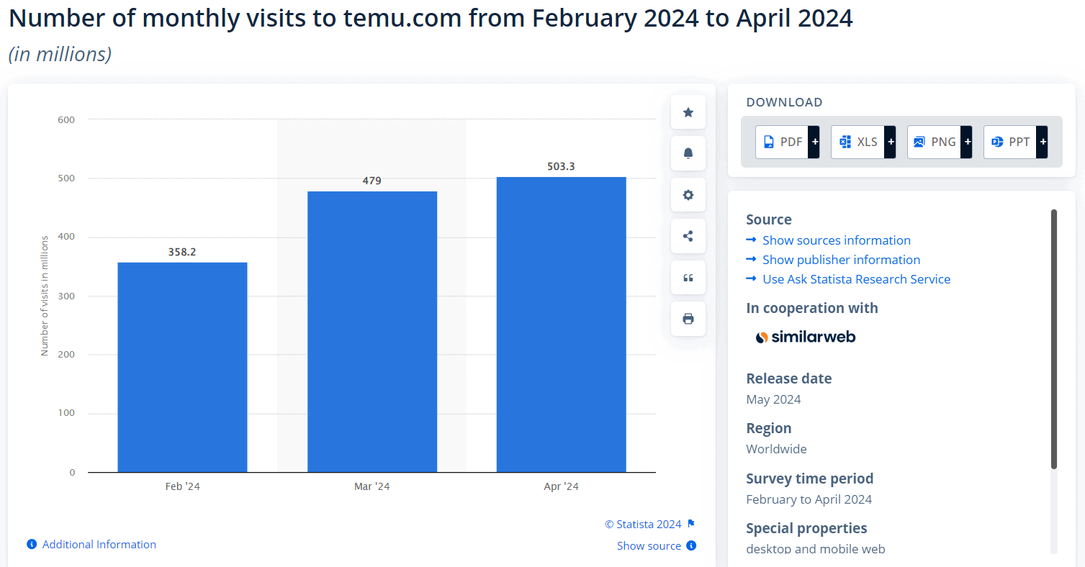Click the Similarweb logo

tap(806, 336)
